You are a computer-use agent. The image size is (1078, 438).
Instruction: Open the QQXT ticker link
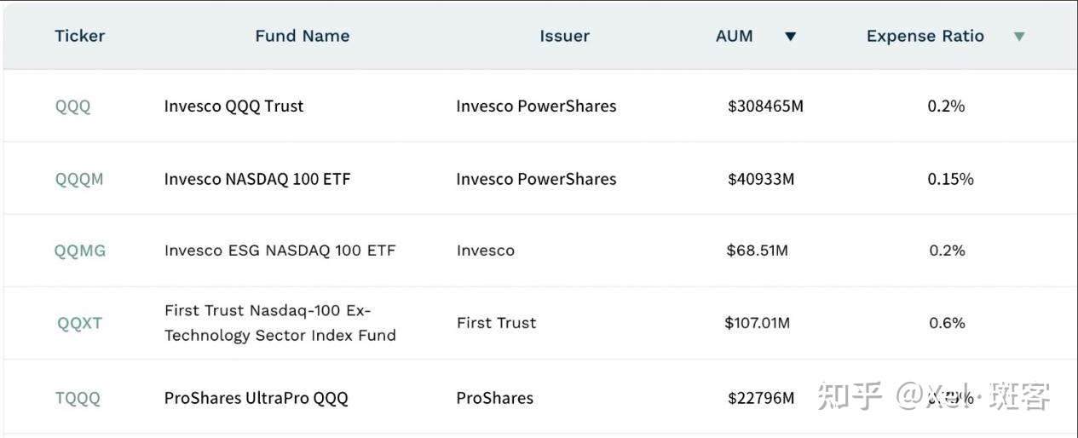[80, 323]
